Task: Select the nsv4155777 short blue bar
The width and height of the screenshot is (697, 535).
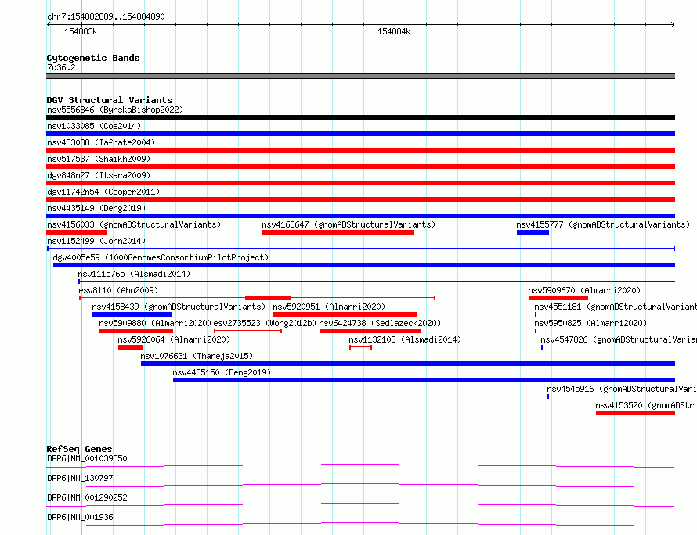Action: pos(533,232)
